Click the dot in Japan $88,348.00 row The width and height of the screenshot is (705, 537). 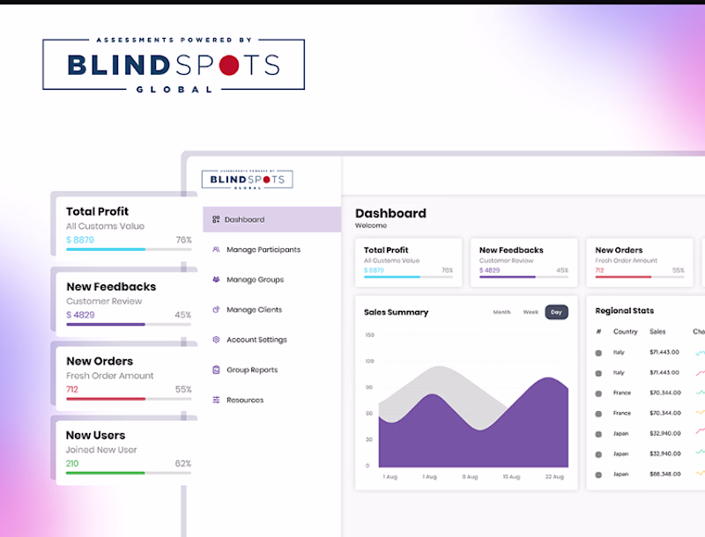pyautogui.click(x=598, y=474)
